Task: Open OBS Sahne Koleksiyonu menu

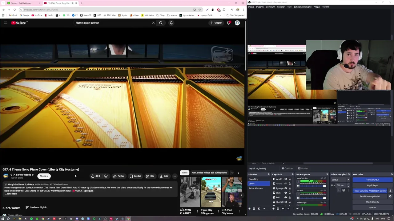Action: (303, 7)
